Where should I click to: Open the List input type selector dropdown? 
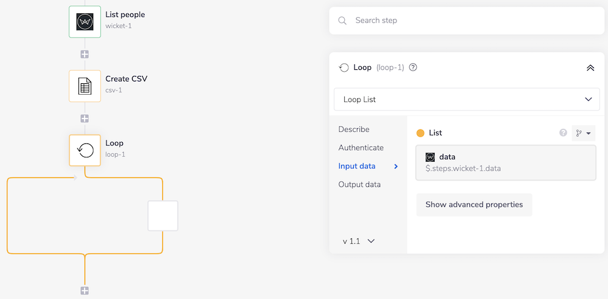[583, 132]
